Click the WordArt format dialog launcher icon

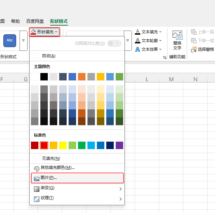tap(165, 58)
